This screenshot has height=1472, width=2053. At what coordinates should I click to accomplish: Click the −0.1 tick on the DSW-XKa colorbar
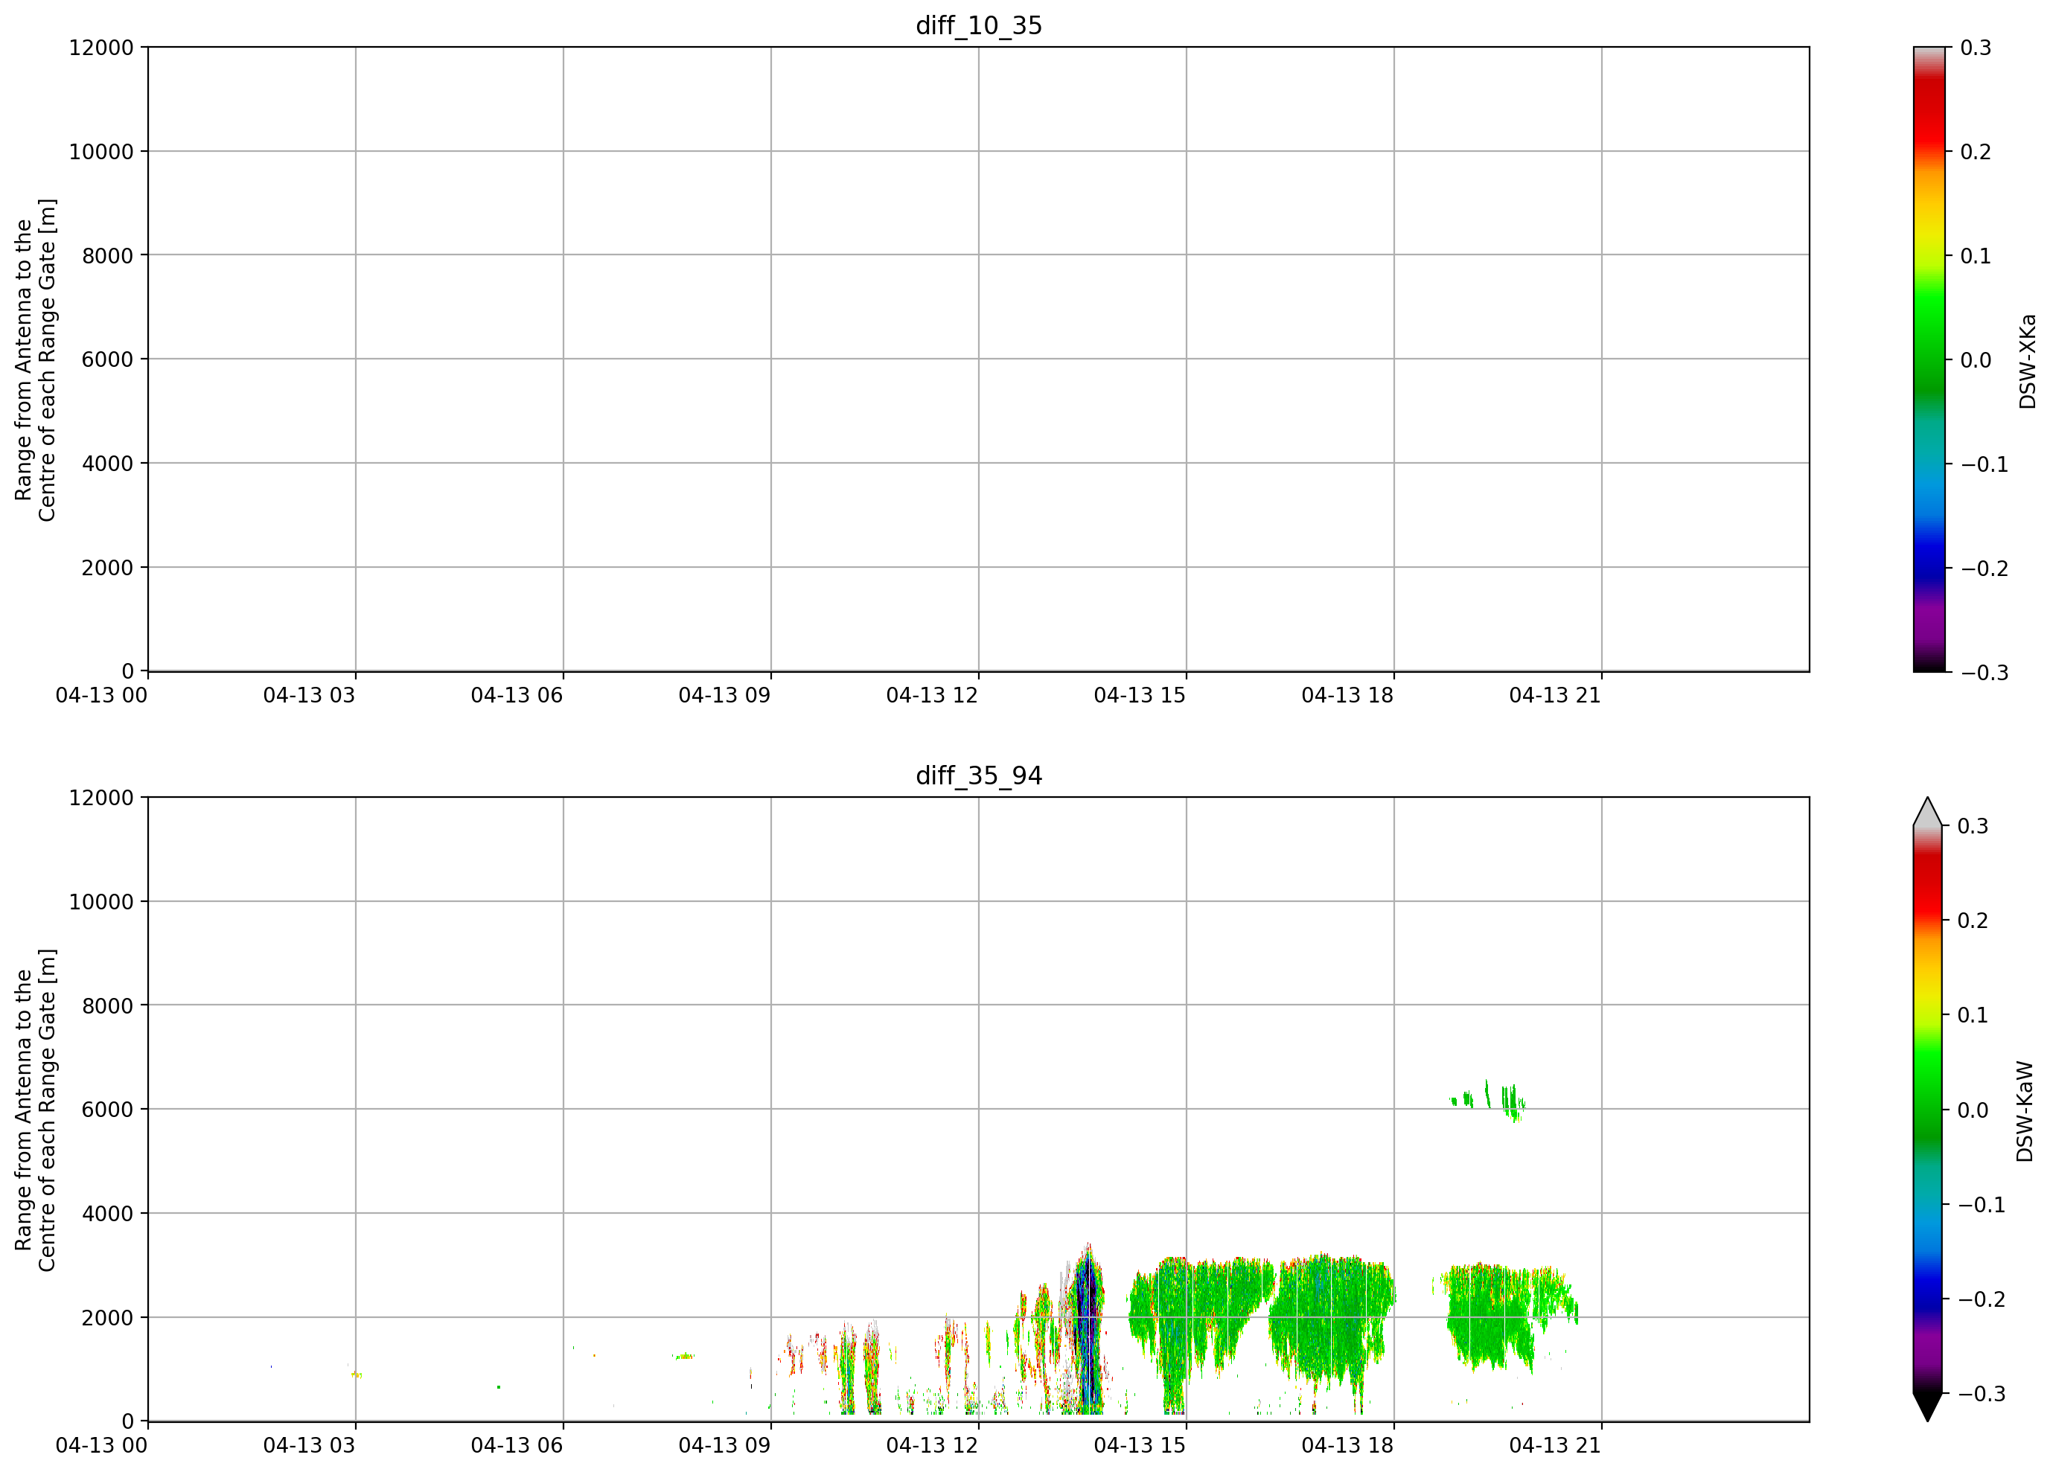1985,464
